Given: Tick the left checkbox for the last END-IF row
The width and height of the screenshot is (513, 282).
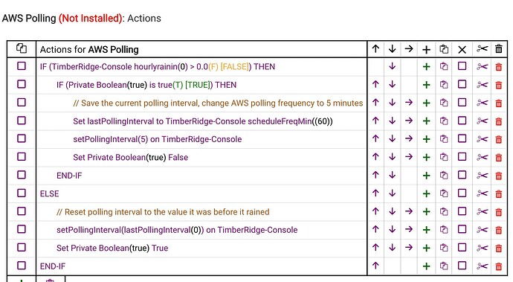Looking at the screenshot, I should pyautogui.click(x=22, y=266).
